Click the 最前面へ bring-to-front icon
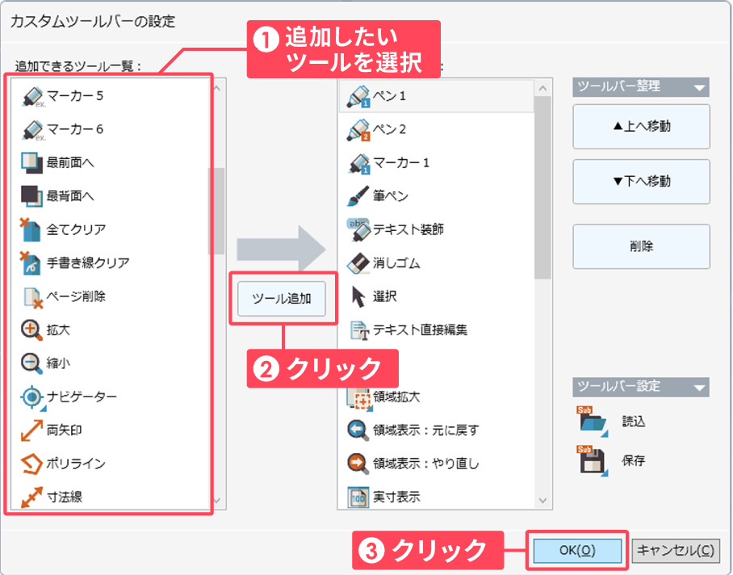 click(x=31, y=162)
